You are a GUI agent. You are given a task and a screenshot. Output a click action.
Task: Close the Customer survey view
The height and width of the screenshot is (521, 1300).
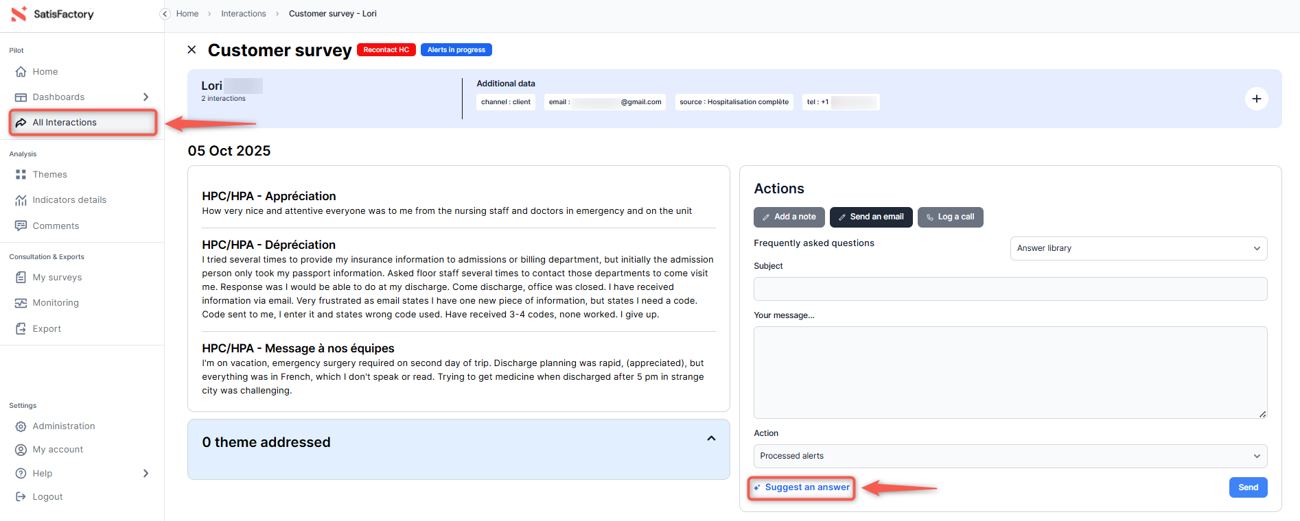(x=191, y=49)
